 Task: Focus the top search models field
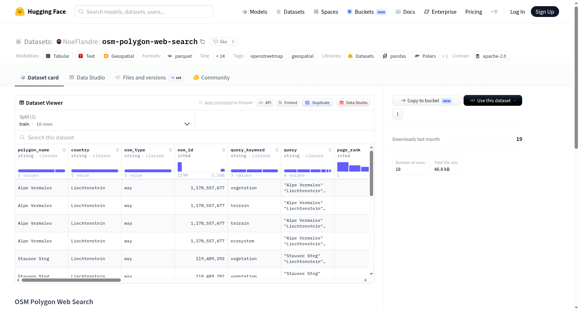(144, 12)
